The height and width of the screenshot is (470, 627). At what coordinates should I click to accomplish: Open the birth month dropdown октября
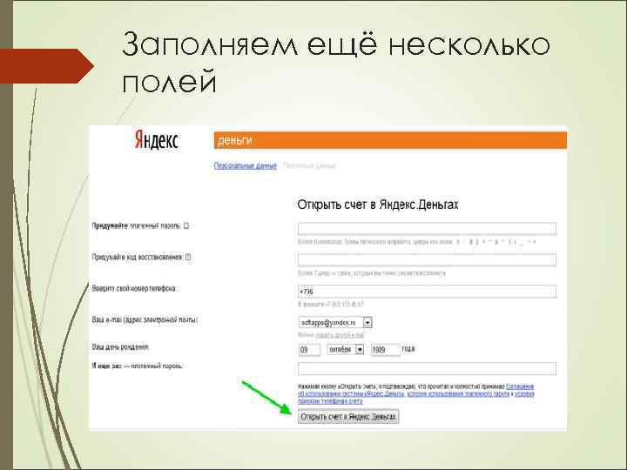(x=346, y=349)
